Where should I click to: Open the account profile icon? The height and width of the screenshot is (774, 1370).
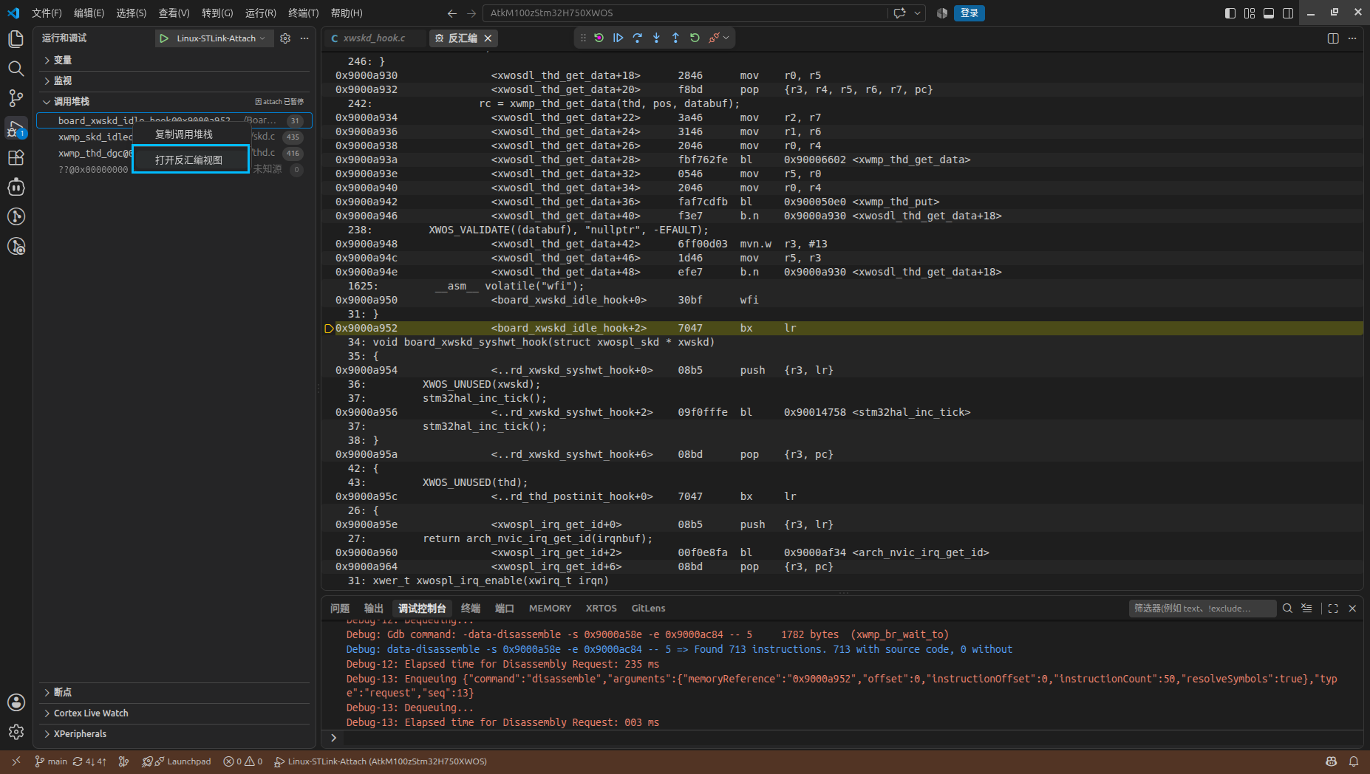coord(16,702)
